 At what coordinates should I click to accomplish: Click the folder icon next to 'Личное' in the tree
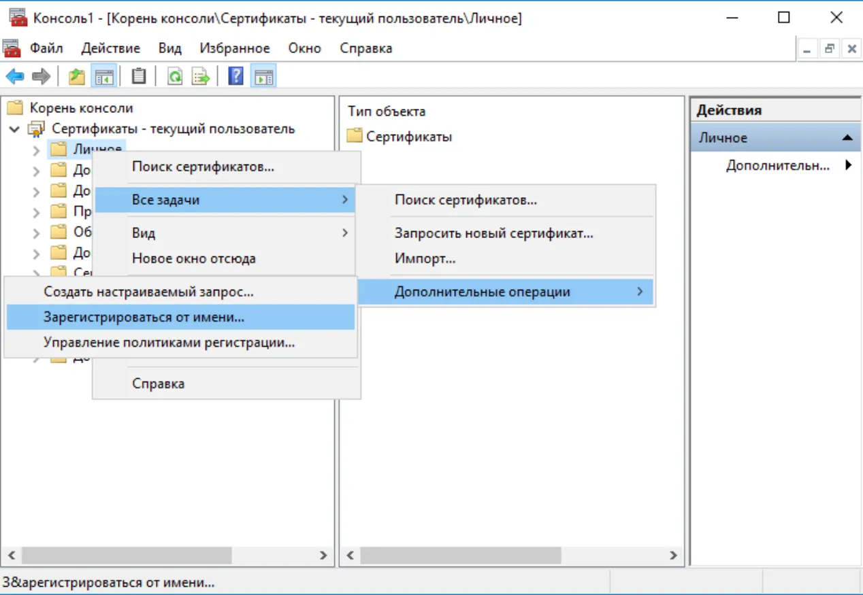coord(59,149)
